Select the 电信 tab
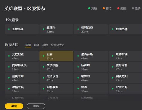The image size is (142, 110). (x=28, y=45)
